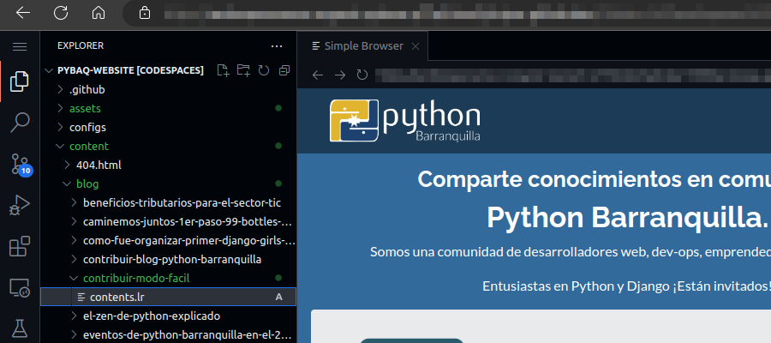Image resolution: width=771 pixels, height=343 pixels.
Task: Expand beneficios-tributarios-para-el-sector-tic folder
Action: (168, 202)
